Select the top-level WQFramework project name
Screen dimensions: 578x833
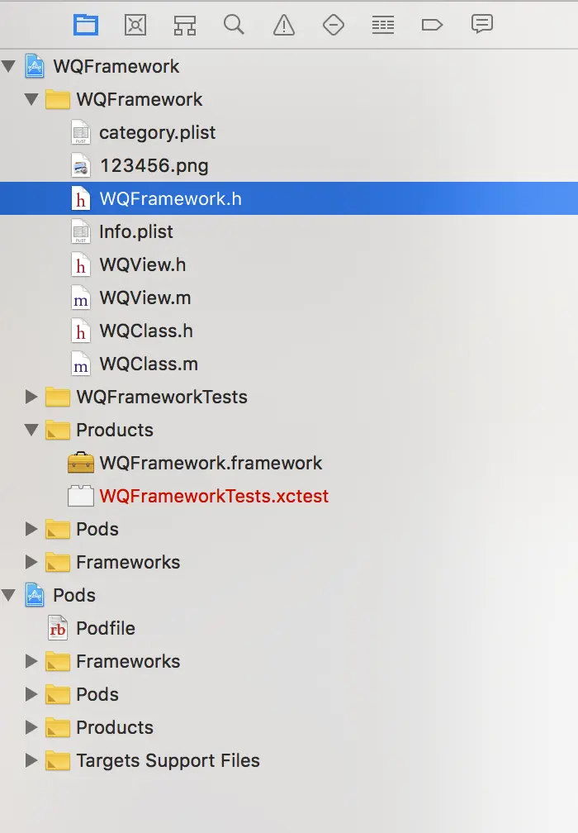116,66
